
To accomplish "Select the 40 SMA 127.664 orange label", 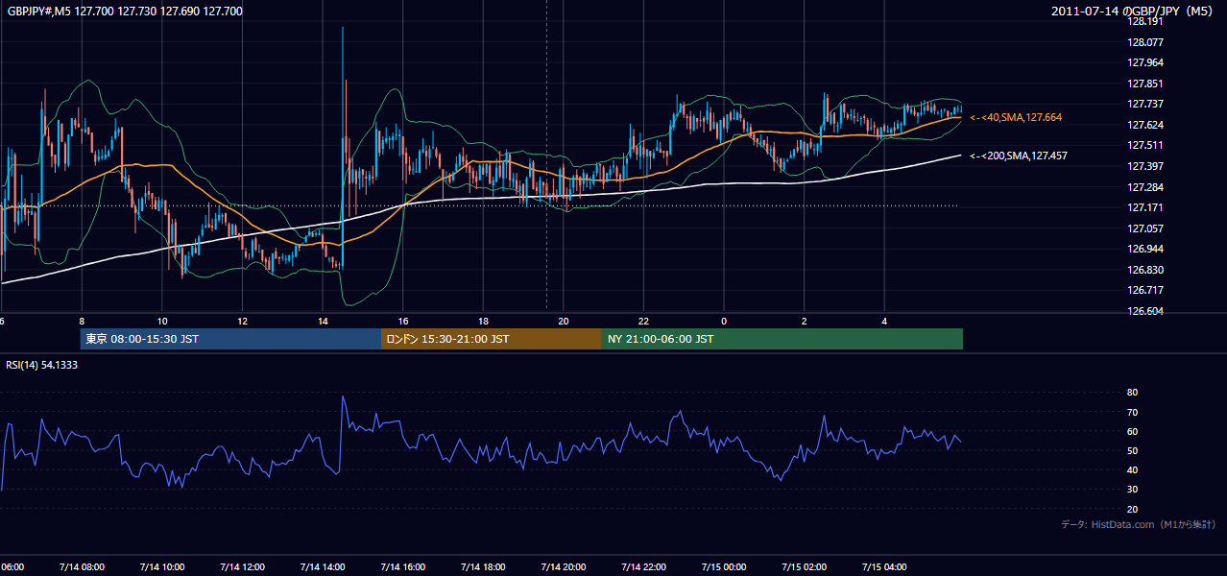I will [1016, 117].
